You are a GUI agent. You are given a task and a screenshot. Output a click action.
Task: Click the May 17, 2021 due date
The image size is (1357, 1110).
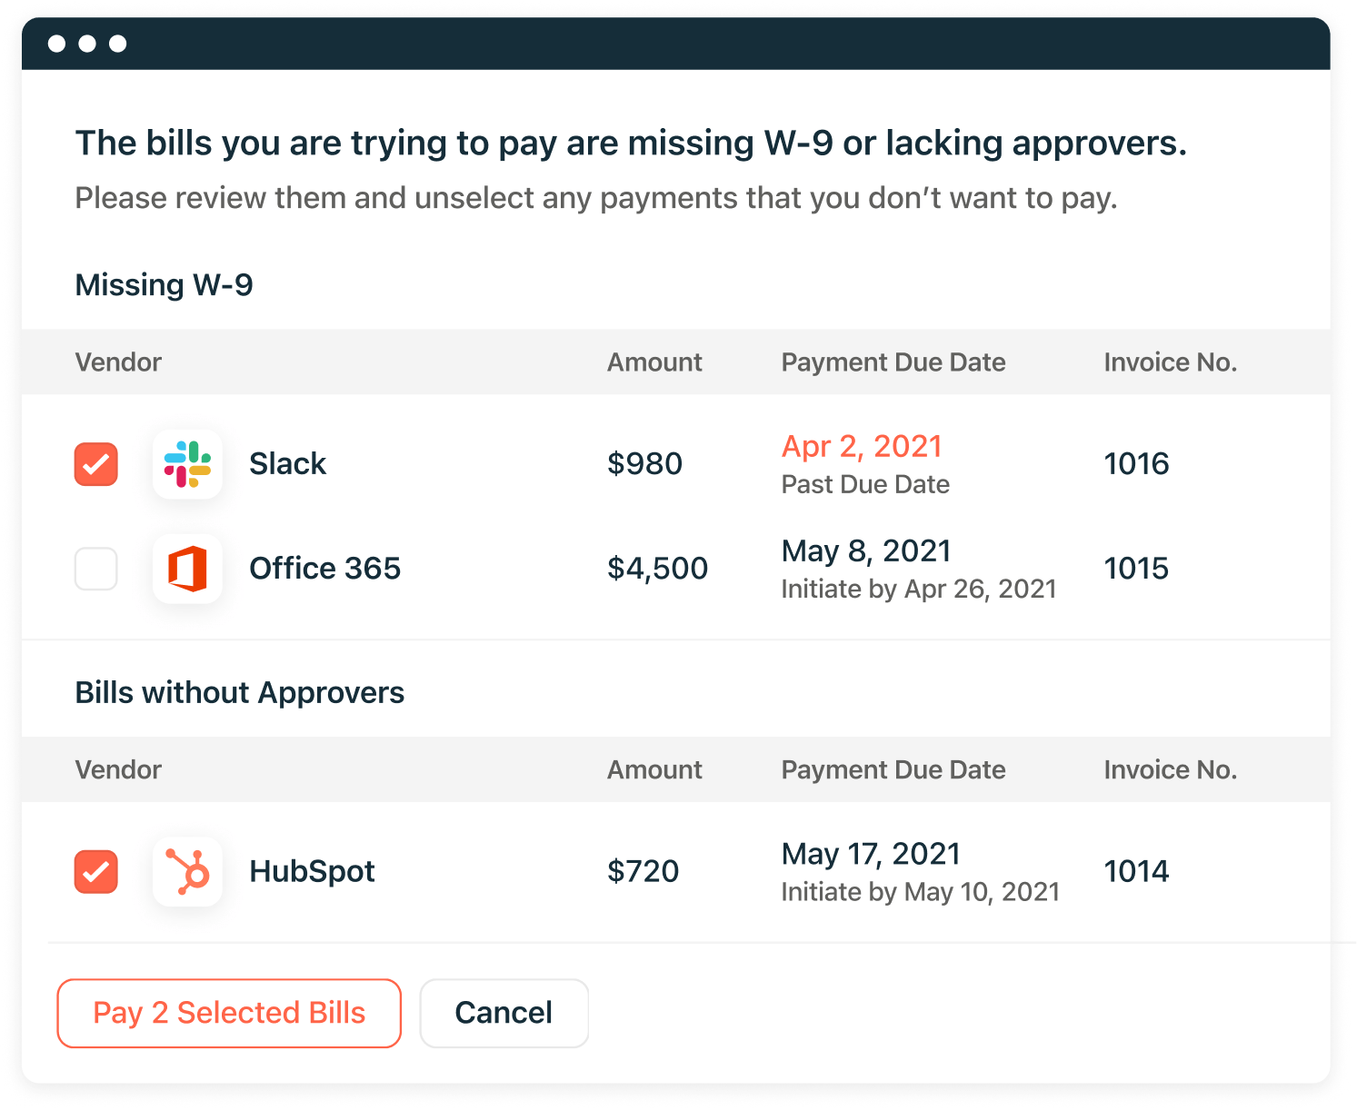(x=871, y=855)
